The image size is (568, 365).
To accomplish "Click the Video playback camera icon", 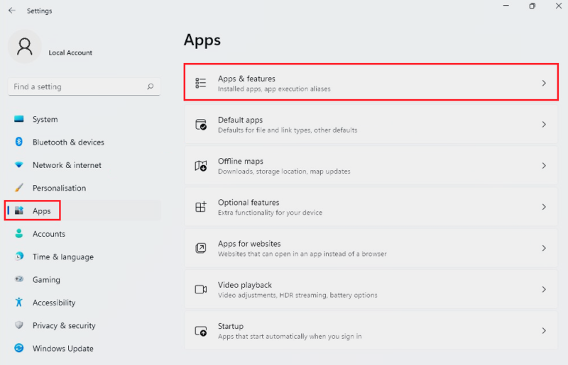I will pos(201,289).
